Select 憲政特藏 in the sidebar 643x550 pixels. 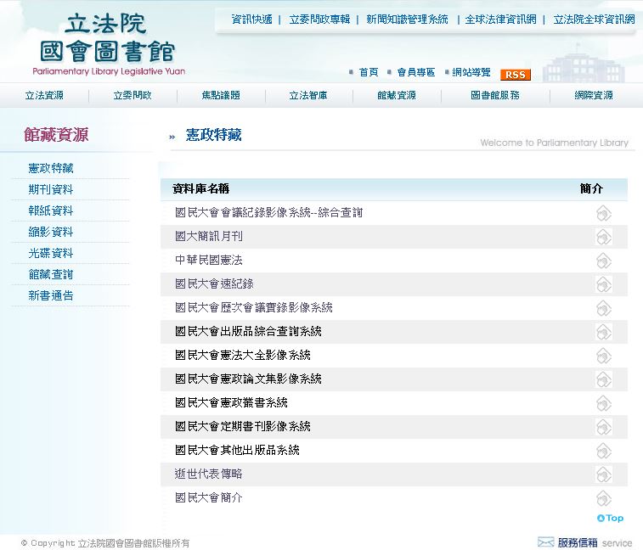[x=51, y=168]
